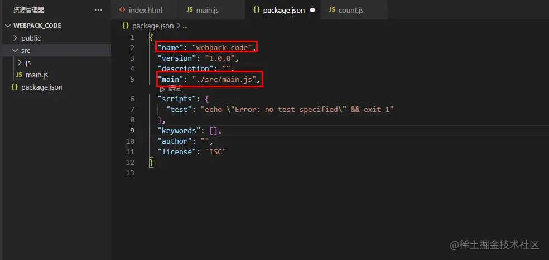Click the JS icon on main.js tab
This screenshot has width=549, height=260.
[x=190, y=10]
